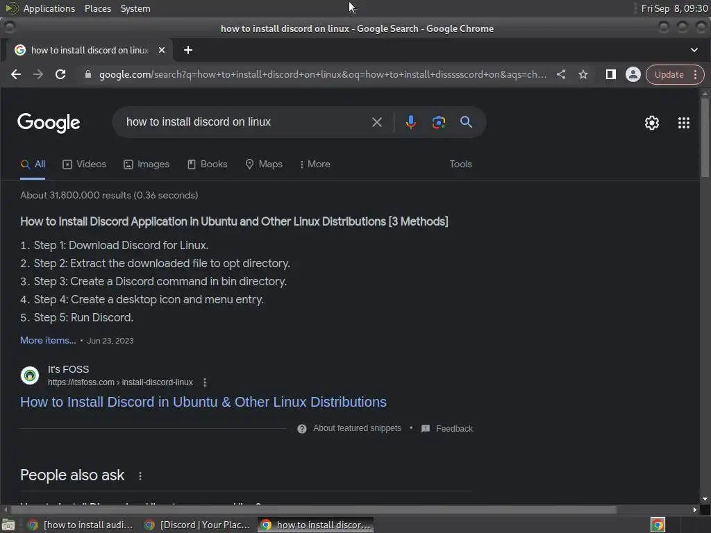Select 'how to install discor...' taskbar window
This screenshot has height=533, width=711.
click(x=316, y=525)
